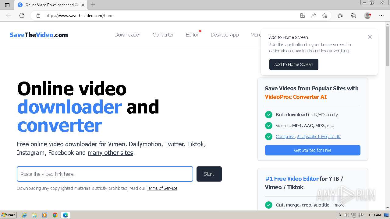
Task: Click 'Save Videos from Popular Sites with' heading
Action: 311,88
